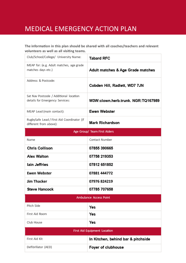
Task: Click the First Aid Room Yes field
Action: tap(124, 215)
